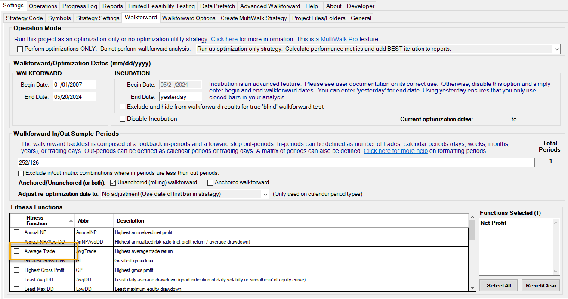568x299 pixels.
Task: Check the Highest Gross Profit function
Action: tap(17, 270)
